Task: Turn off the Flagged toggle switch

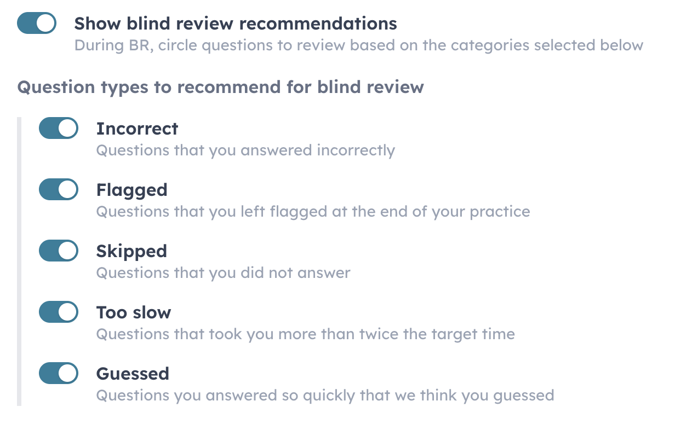Action: tap(59, 190)
